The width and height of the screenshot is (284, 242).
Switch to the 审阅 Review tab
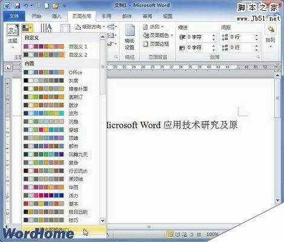147,16
